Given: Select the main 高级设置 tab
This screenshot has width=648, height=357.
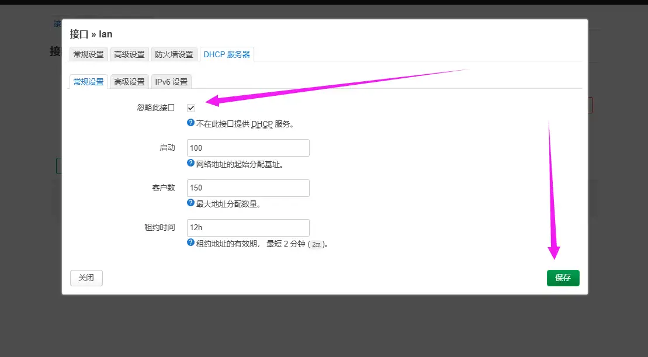Looking at the screenshot, I should [x=129, y=54].
